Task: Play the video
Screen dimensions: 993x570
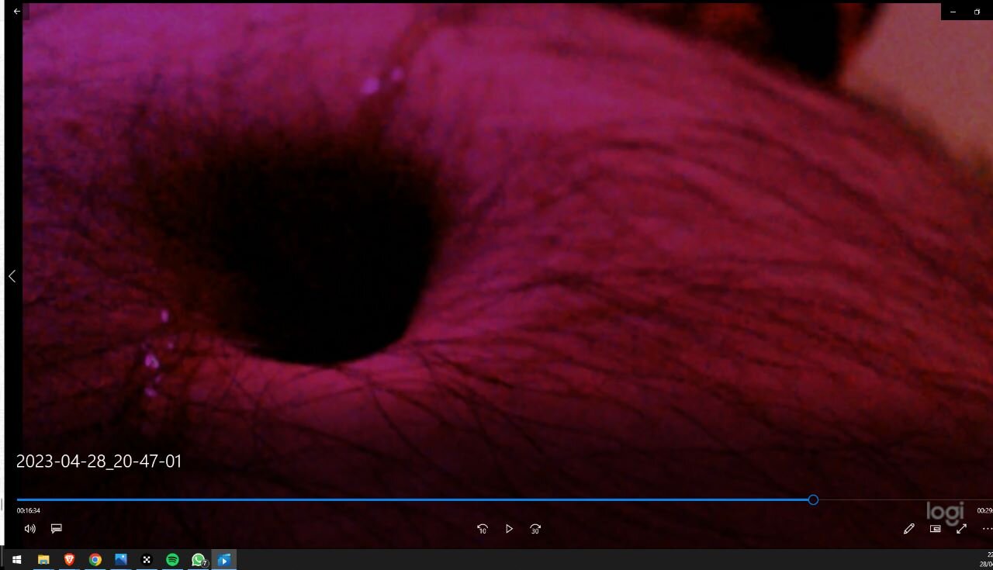Action: [x=509, y=529]
